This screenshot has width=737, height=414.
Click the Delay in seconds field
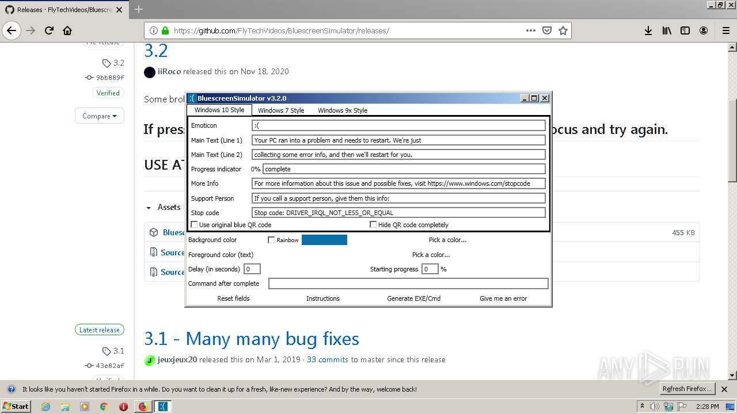[252, 269]
